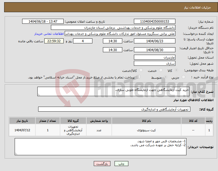Click the چاپ (print) button

[121, 164]
